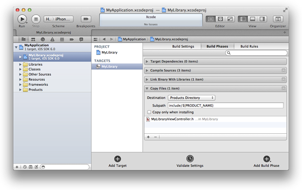302x190 pixels.
Task: Collapse the Copy Files phase
Action: pyautogui.click(x=147, y=88)
